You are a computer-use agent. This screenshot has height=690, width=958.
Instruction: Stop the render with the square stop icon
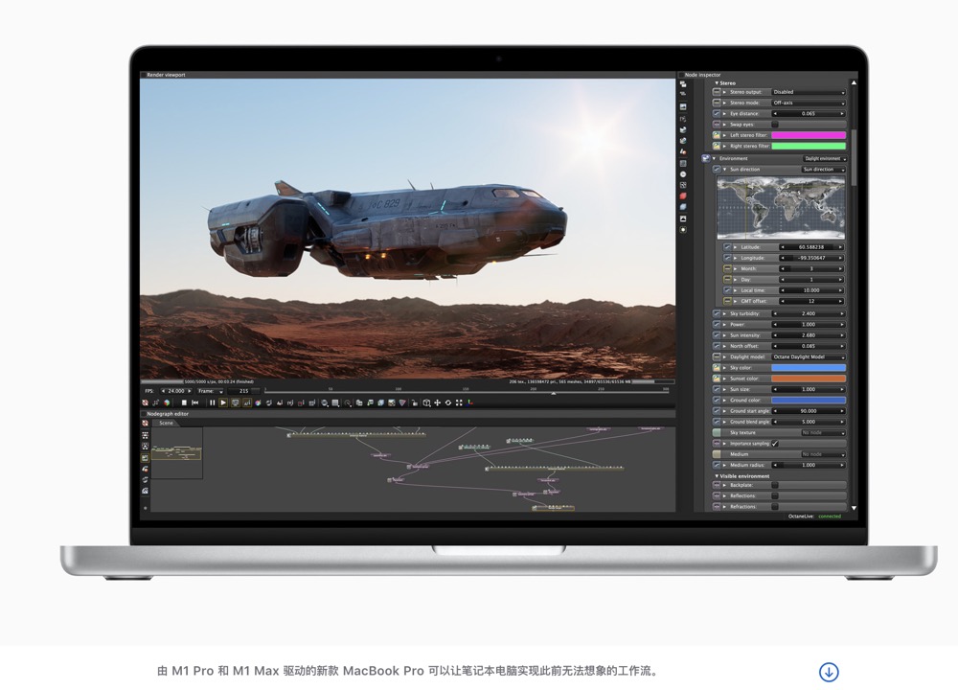click(x=185, y=402)
